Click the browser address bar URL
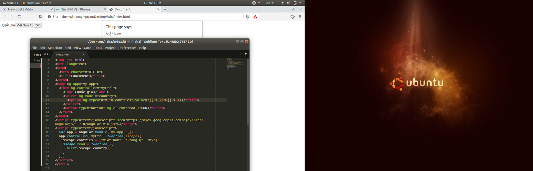Screen dimensions: 533x171 pyautogui.click(x=96, y=17)
